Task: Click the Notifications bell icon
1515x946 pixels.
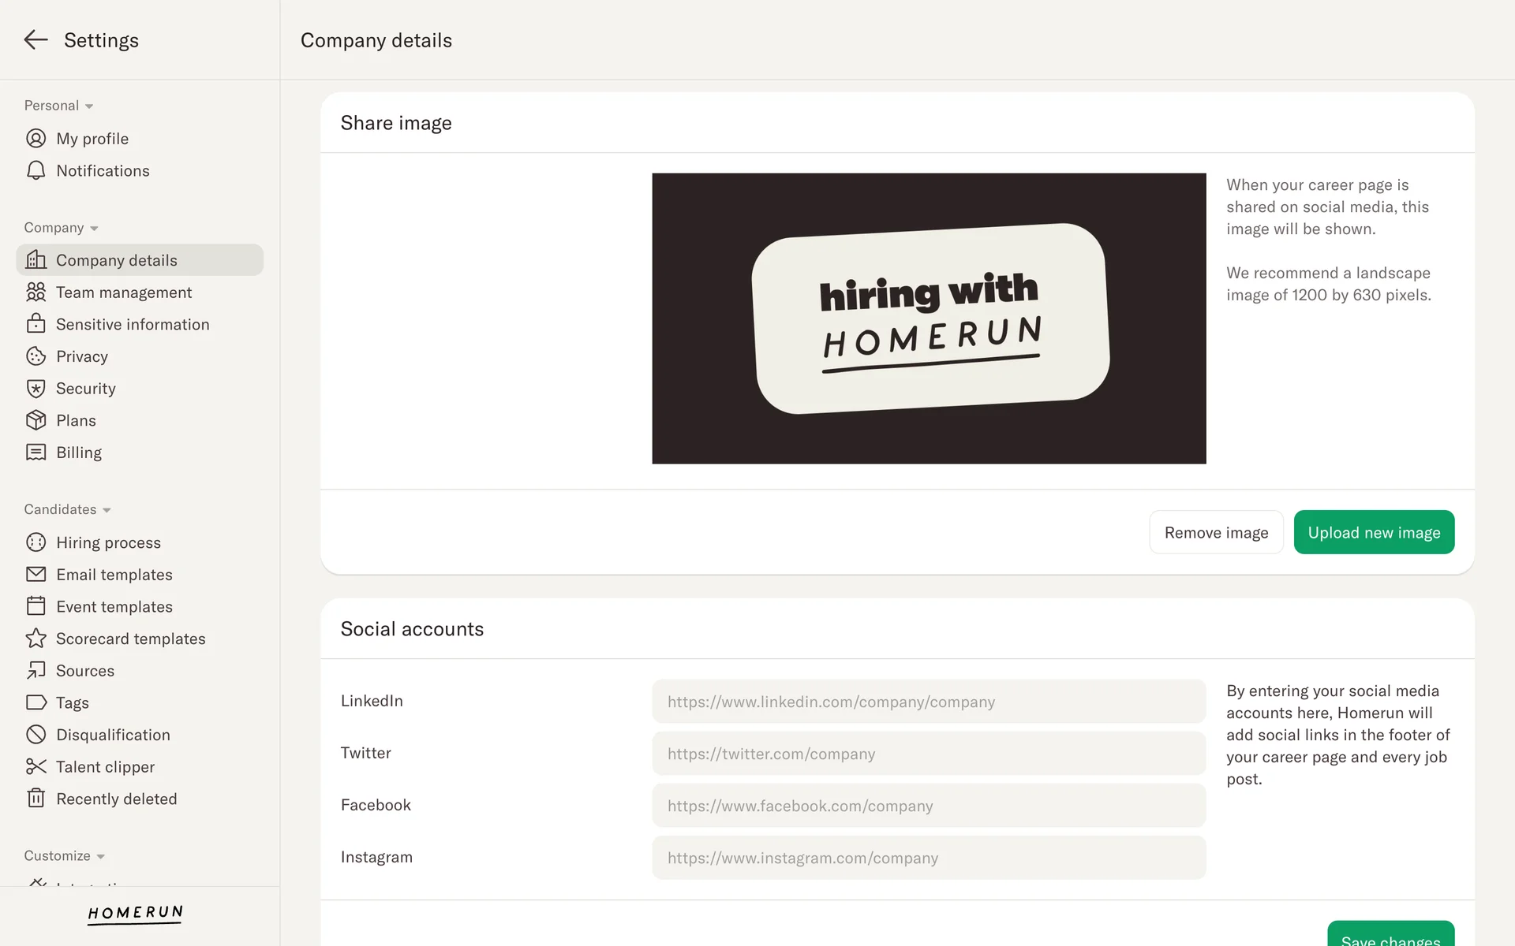Action: point(36,171)
